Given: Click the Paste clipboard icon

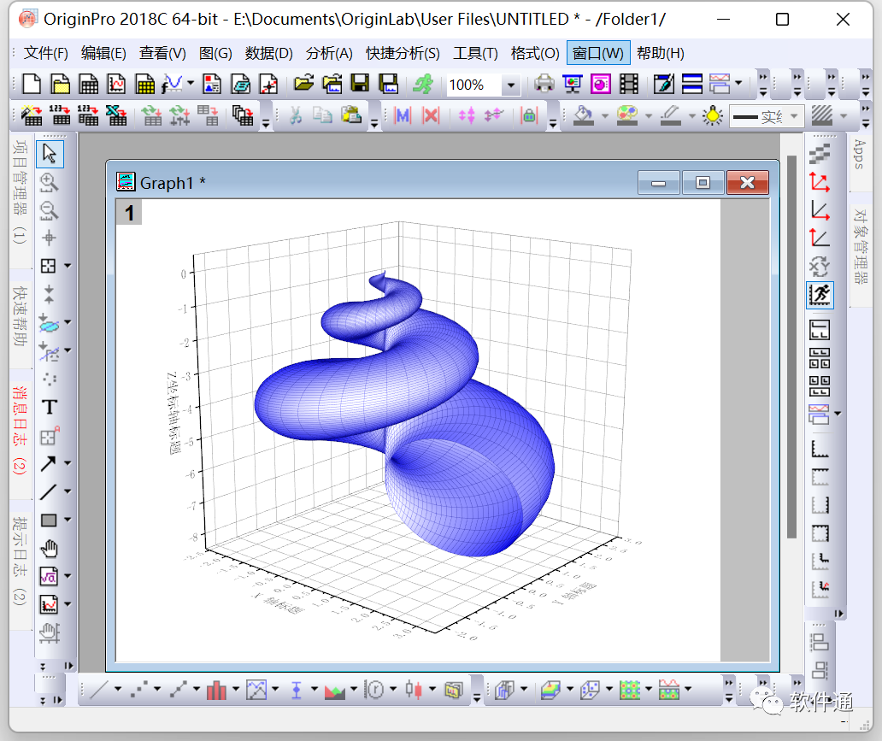Looking at the screenshot, I should click(351, 116).
